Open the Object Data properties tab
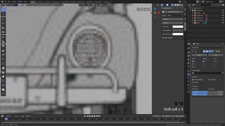The width and height of the screenshot is (225, 126). (188, 88)
